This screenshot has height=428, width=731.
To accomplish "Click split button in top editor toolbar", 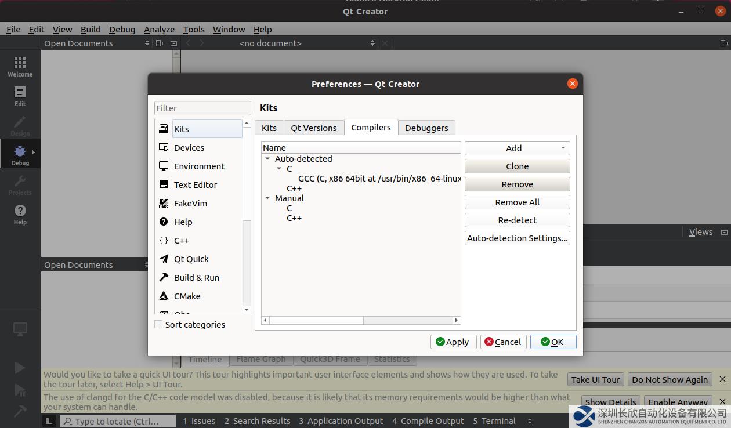I will pyautogui.click(x=723, y=43).
